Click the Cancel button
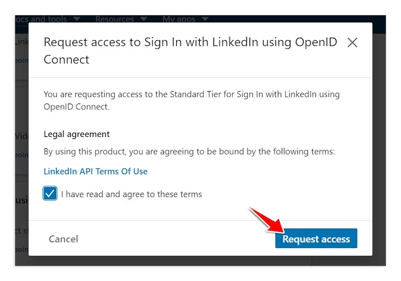The image size is (401, 281). [63, 239]
